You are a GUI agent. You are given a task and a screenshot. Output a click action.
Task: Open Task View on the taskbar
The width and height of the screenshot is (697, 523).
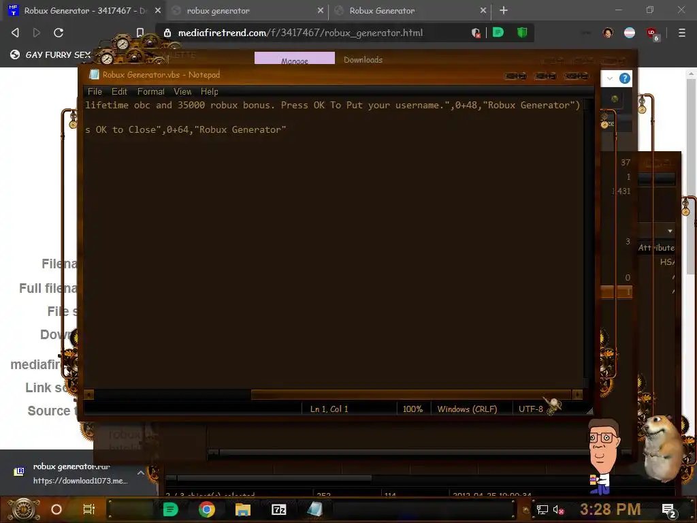pyautogui.click(x=89, y=509)
